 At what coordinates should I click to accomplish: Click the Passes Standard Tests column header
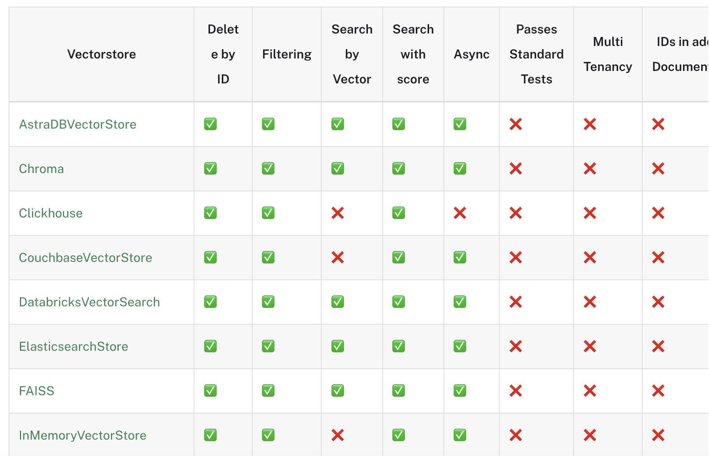click(x=536, y=54)
